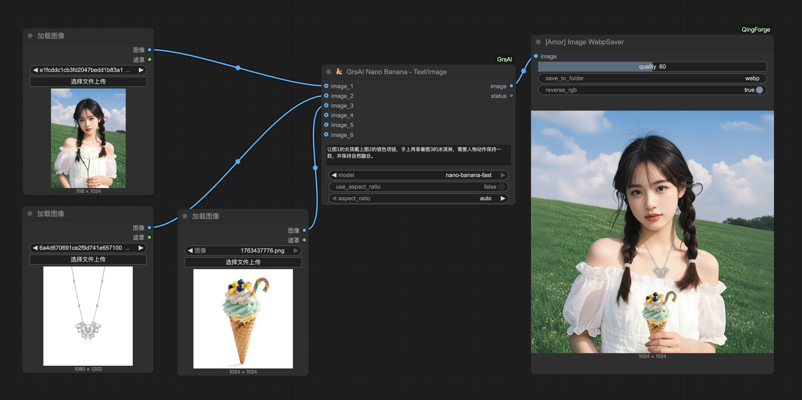Collapse the GrsAI Nano Banana node dot

tap(328, 72)
